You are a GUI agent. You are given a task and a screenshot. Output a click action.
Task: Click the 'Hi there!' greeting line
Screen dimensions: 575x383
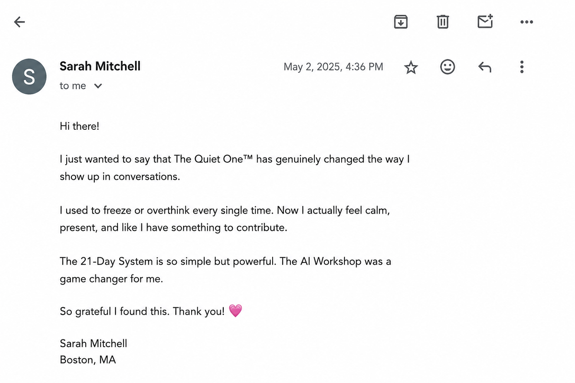point(80,127)
